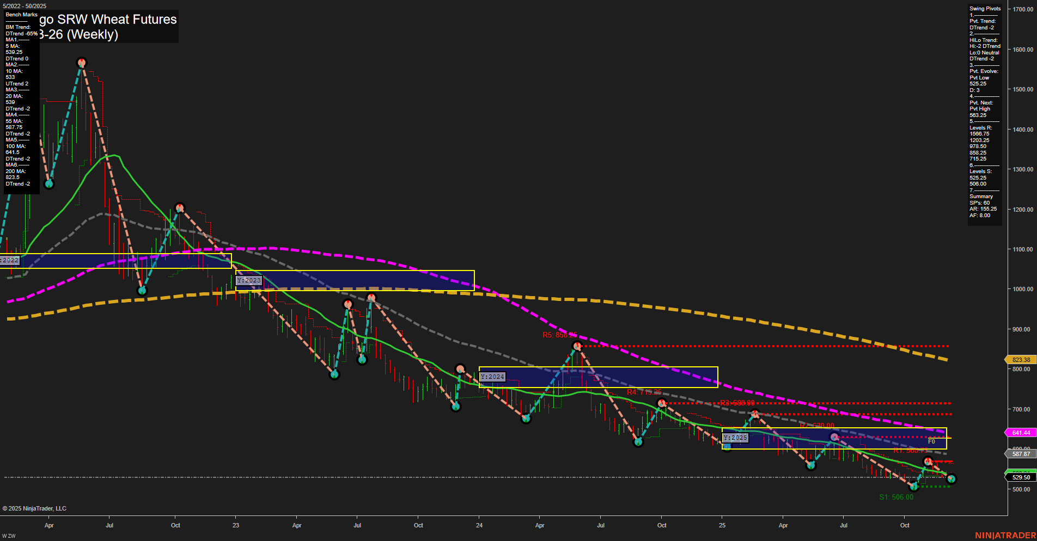Click the swing high pivot dot at the 2022 peak
The width and height of the screenshot is (1037, 541).
click(82, 63)
